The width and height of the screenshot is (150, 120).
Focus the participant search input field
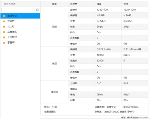coord(20,10)
